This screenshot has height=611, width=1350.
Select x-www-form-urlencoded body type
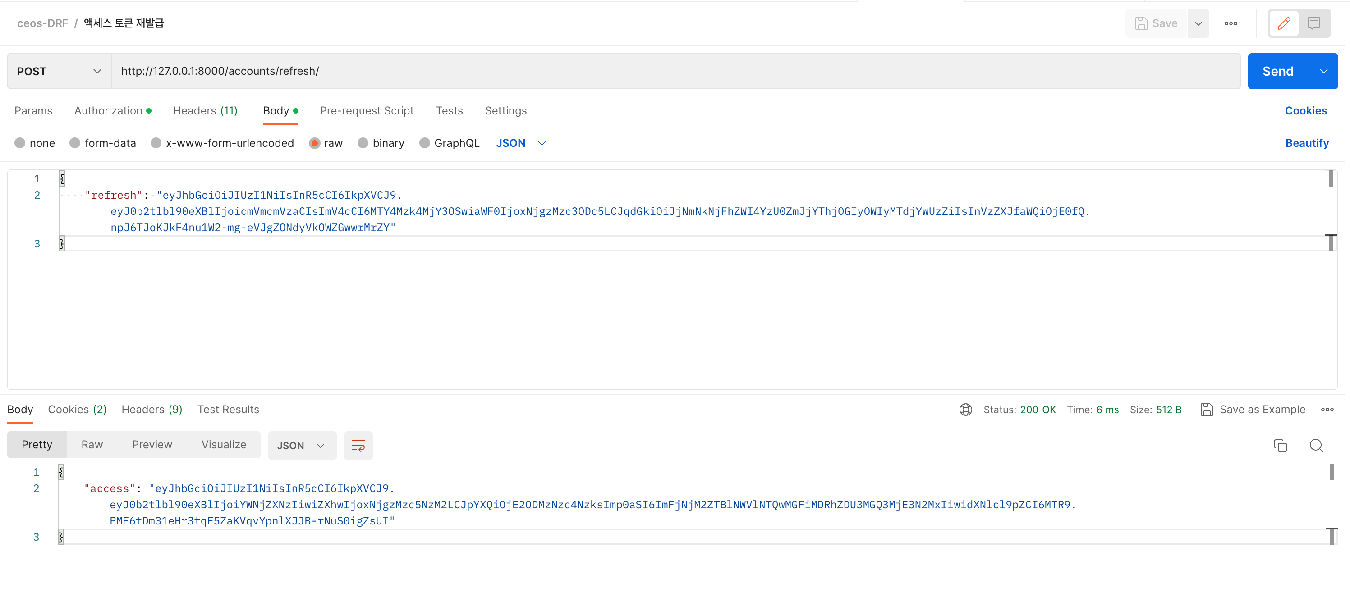tap(156, 143)
